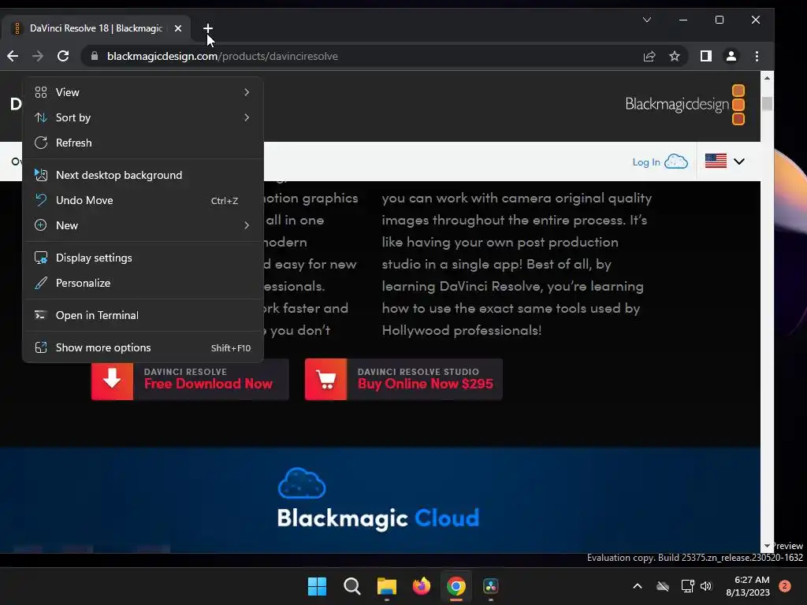Click the browser forward arrow
The image size is (807, 605).
click(38, 56)
